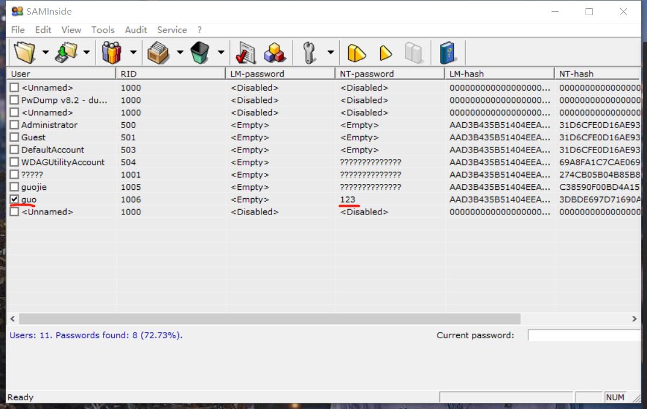Open the File menu
This screenshot has width=647, height=409.
pos(18,30)
